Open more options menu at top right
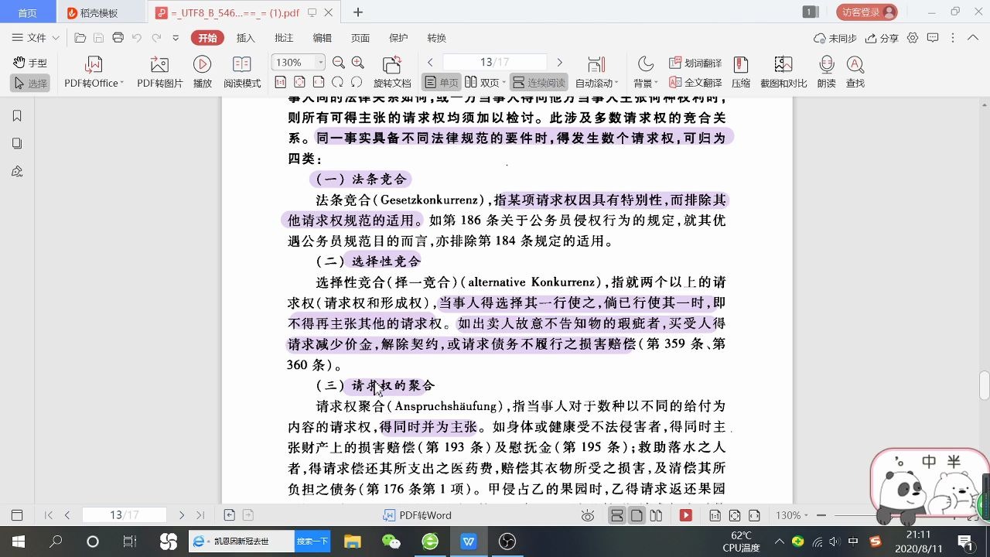This screenshot has width=990, height=557. coord(953,38)
